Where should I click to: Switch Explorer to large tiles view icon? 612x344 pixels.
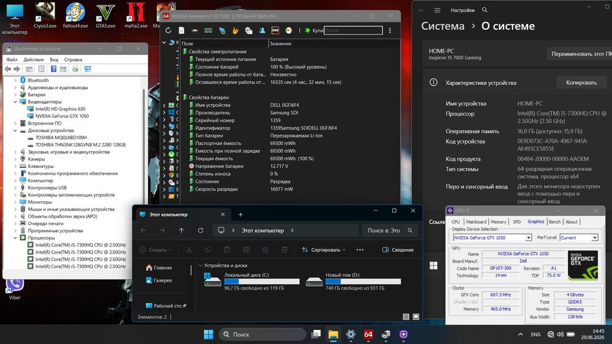(416, 317)
